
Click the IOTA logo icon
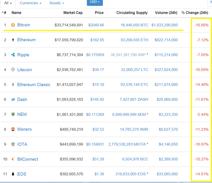pos(13,144)
